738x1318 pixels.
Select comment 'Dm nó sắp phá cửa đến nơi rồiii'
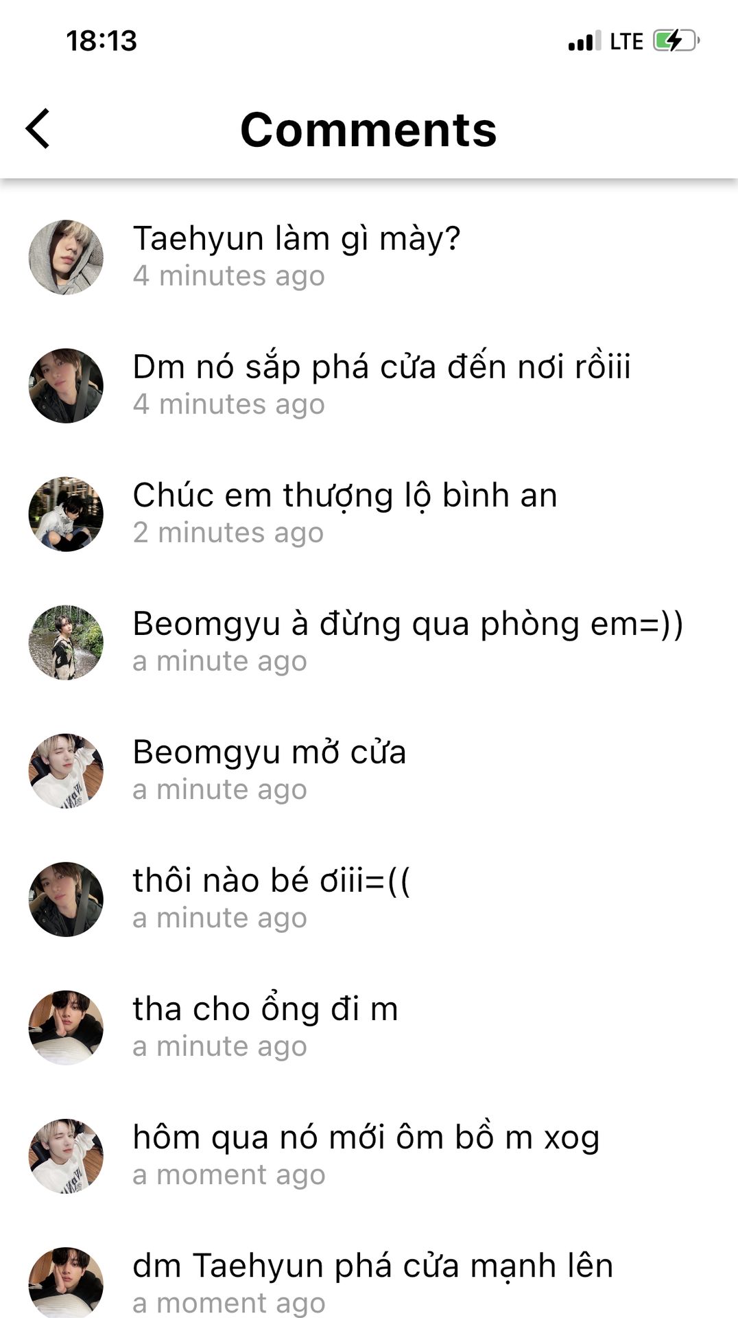click(381, 367)
